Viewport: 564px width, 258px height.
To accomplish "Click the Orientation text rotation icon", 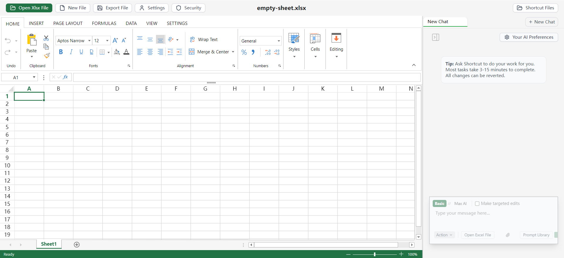I will (x=171, y=39).
